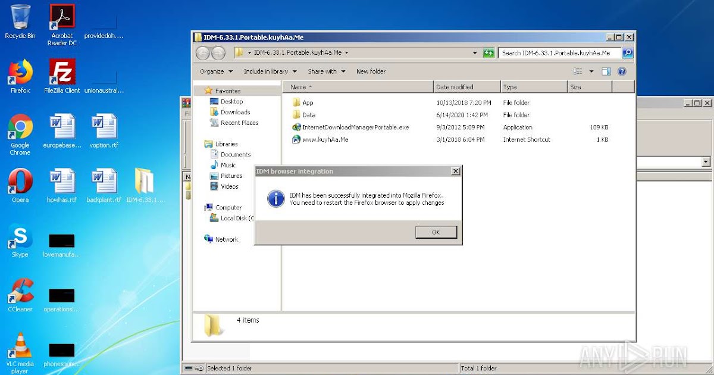Open view options dropdown arrow

point(591,71)
